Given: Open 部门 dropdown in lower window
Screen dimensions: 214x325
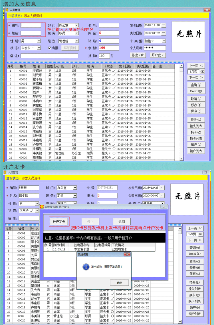Looking at the screenshot, I should (75, 188).
